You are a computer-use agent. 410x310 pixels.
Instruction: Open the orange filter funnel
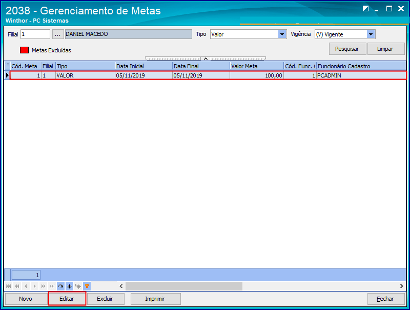(x=87, y=286)
